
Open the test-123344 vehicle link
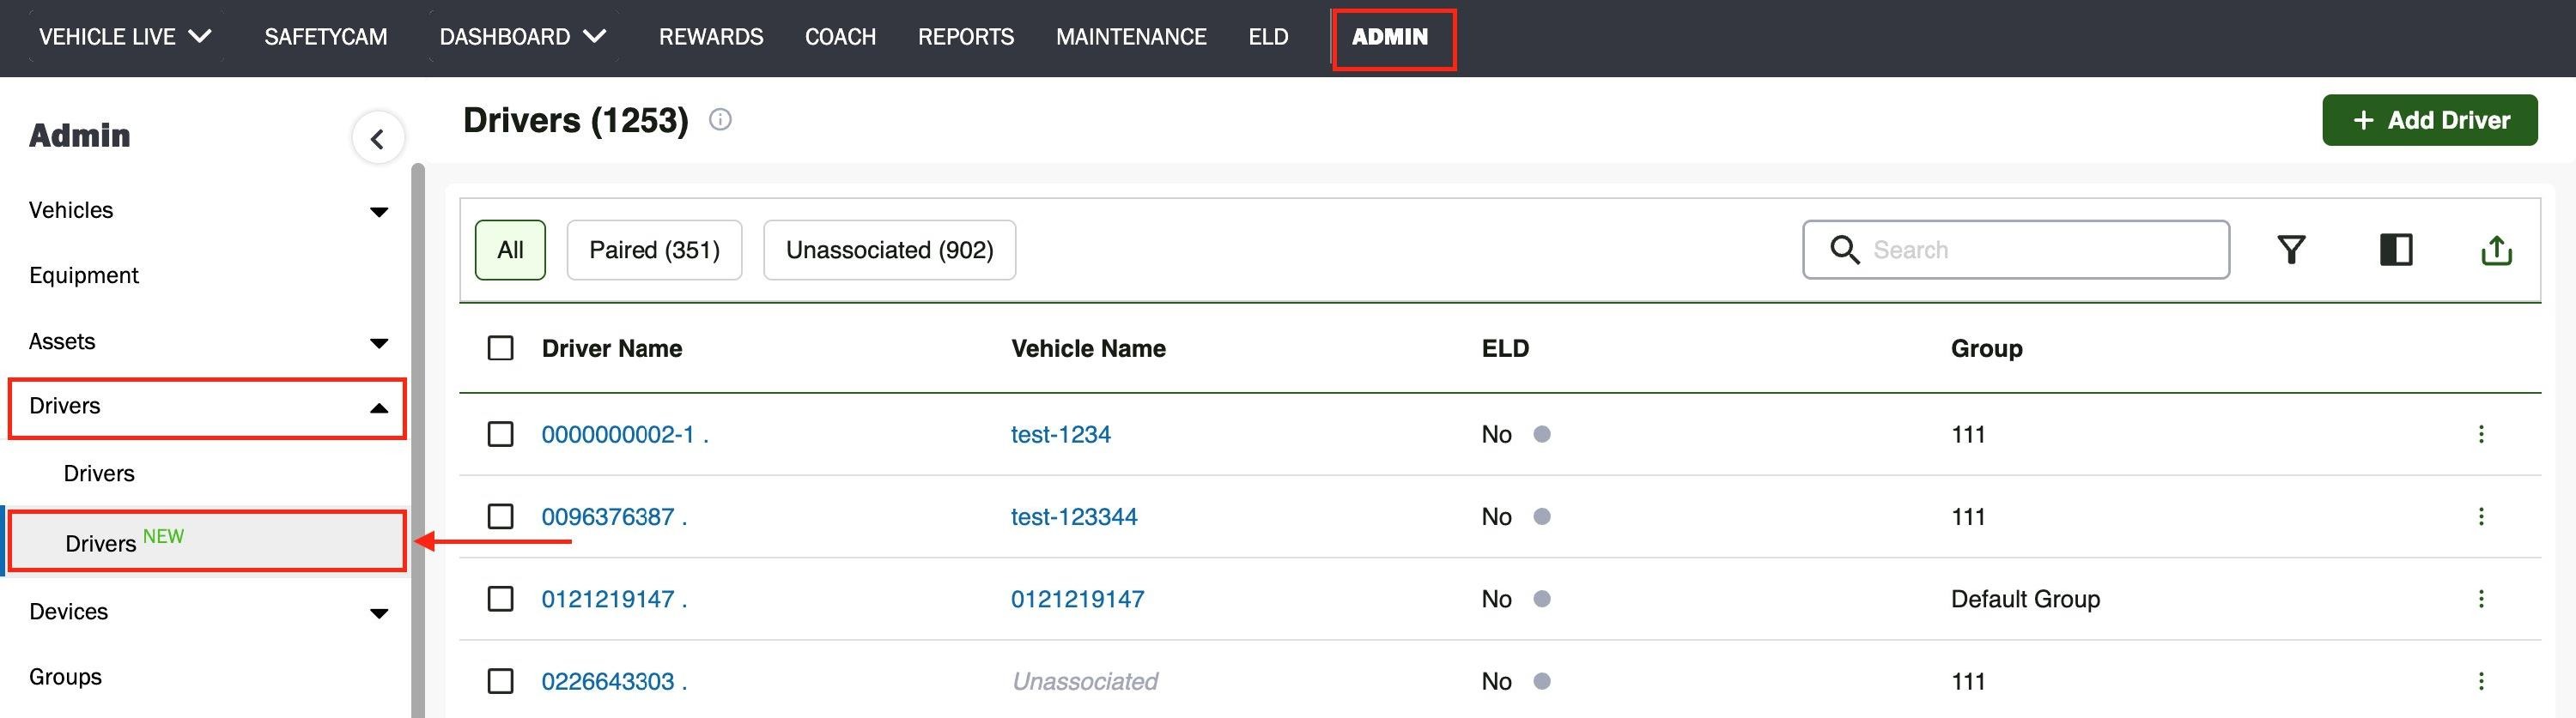tap(1073, 516)
